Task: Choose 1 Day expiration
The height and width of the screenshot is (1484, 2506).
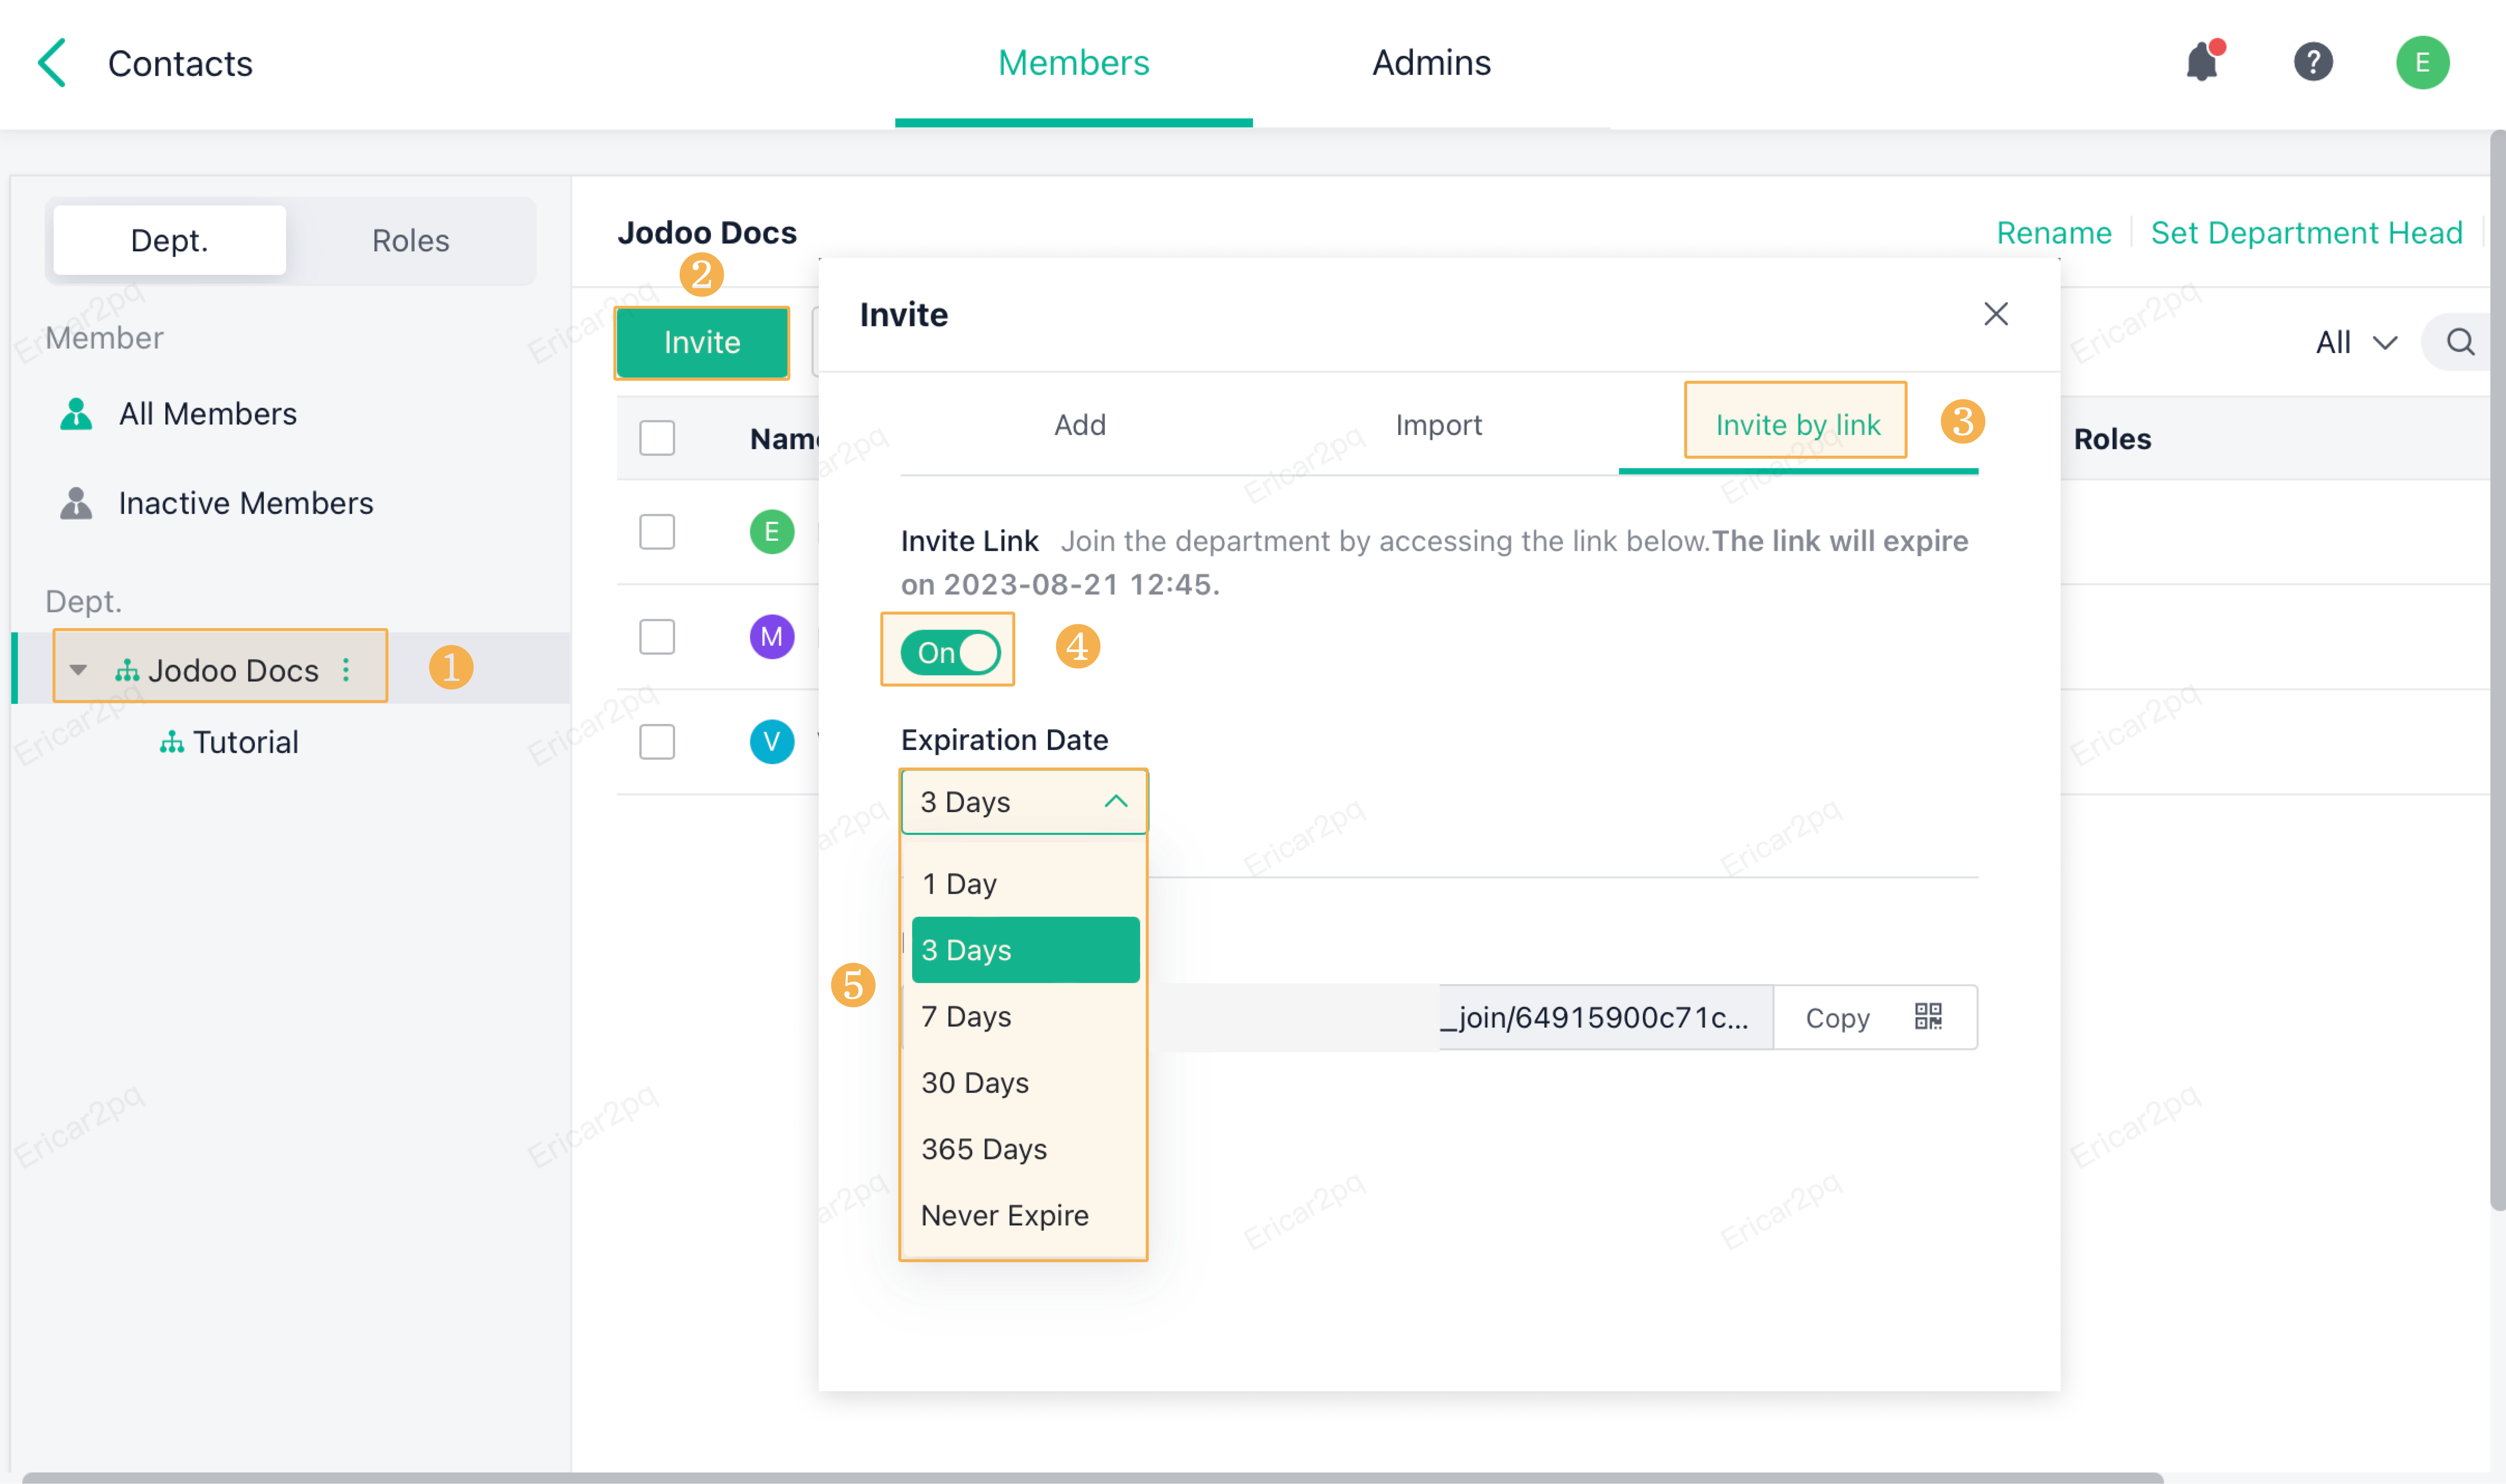Action: pyautogui.click(x=1025, y=884)
